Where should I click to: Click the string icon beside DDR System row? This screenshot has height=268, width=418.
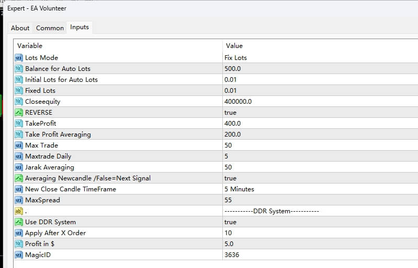[x=19, y=211]
